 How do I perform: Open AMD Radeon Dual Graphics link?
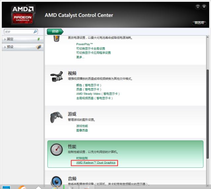click(96, 163)
